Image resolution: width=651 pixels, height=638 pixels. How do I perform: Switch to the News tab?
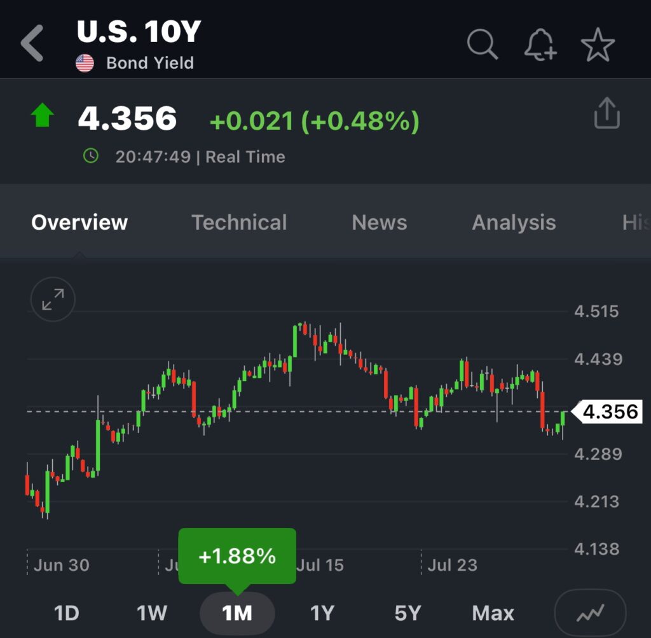pos(380,223)
